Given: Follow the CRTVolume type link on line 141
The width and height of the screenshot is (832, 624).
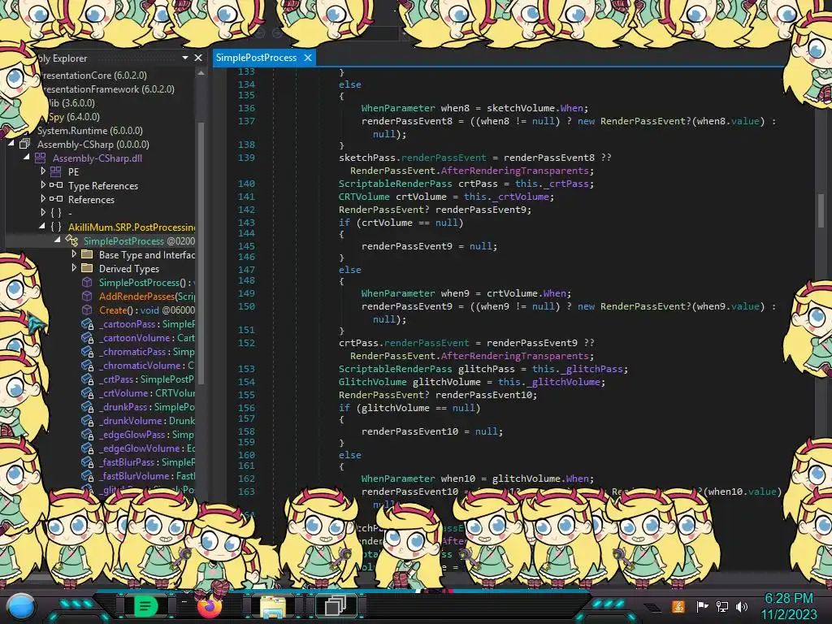Looking at the screenshot, I should tap(365, 197).
